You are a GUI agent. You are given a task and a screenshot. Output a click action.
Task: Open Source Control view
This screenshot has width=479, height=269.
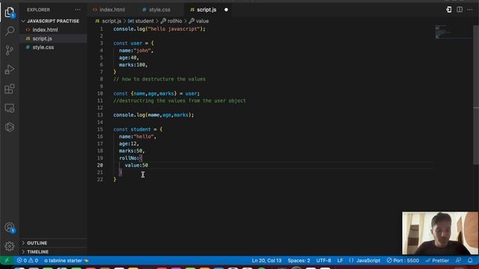click(x=10, y=50)
